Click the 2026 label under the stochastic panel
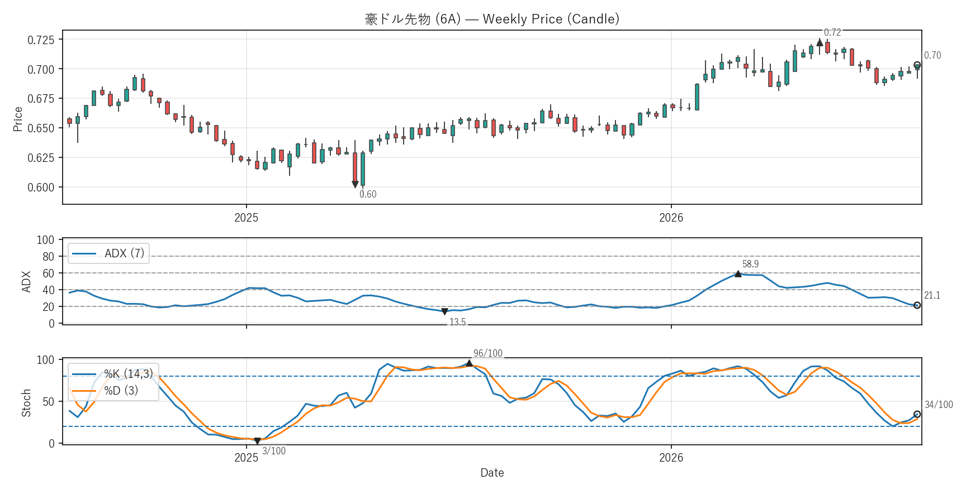The height and width of the screenshot is (490, 966). pos(671,458)
